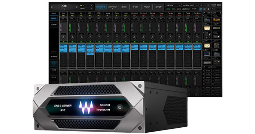Select the mode button below Fader
Image resolution: width=255 pixels, height=134 pixels.
[x=54, y=25]
